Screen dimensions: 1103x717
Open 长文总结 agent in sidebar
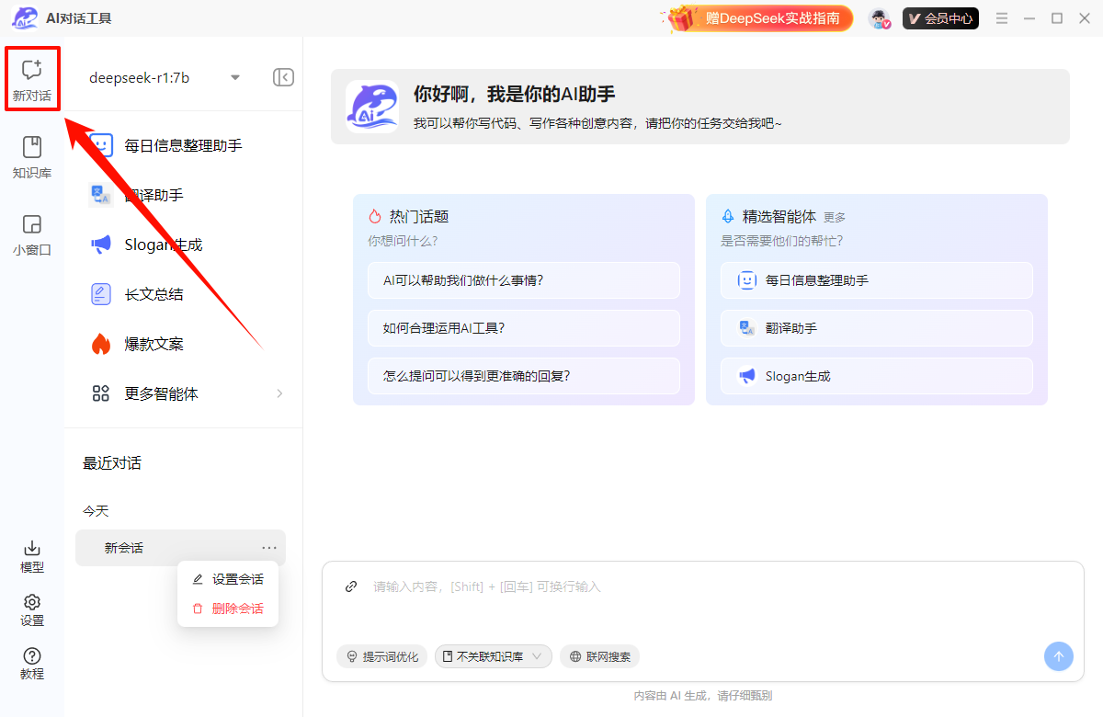[184, 294]
